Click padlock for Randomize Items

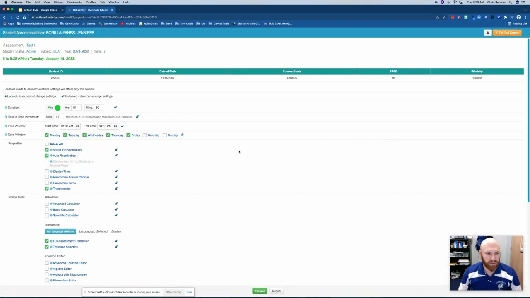[116, 183]
